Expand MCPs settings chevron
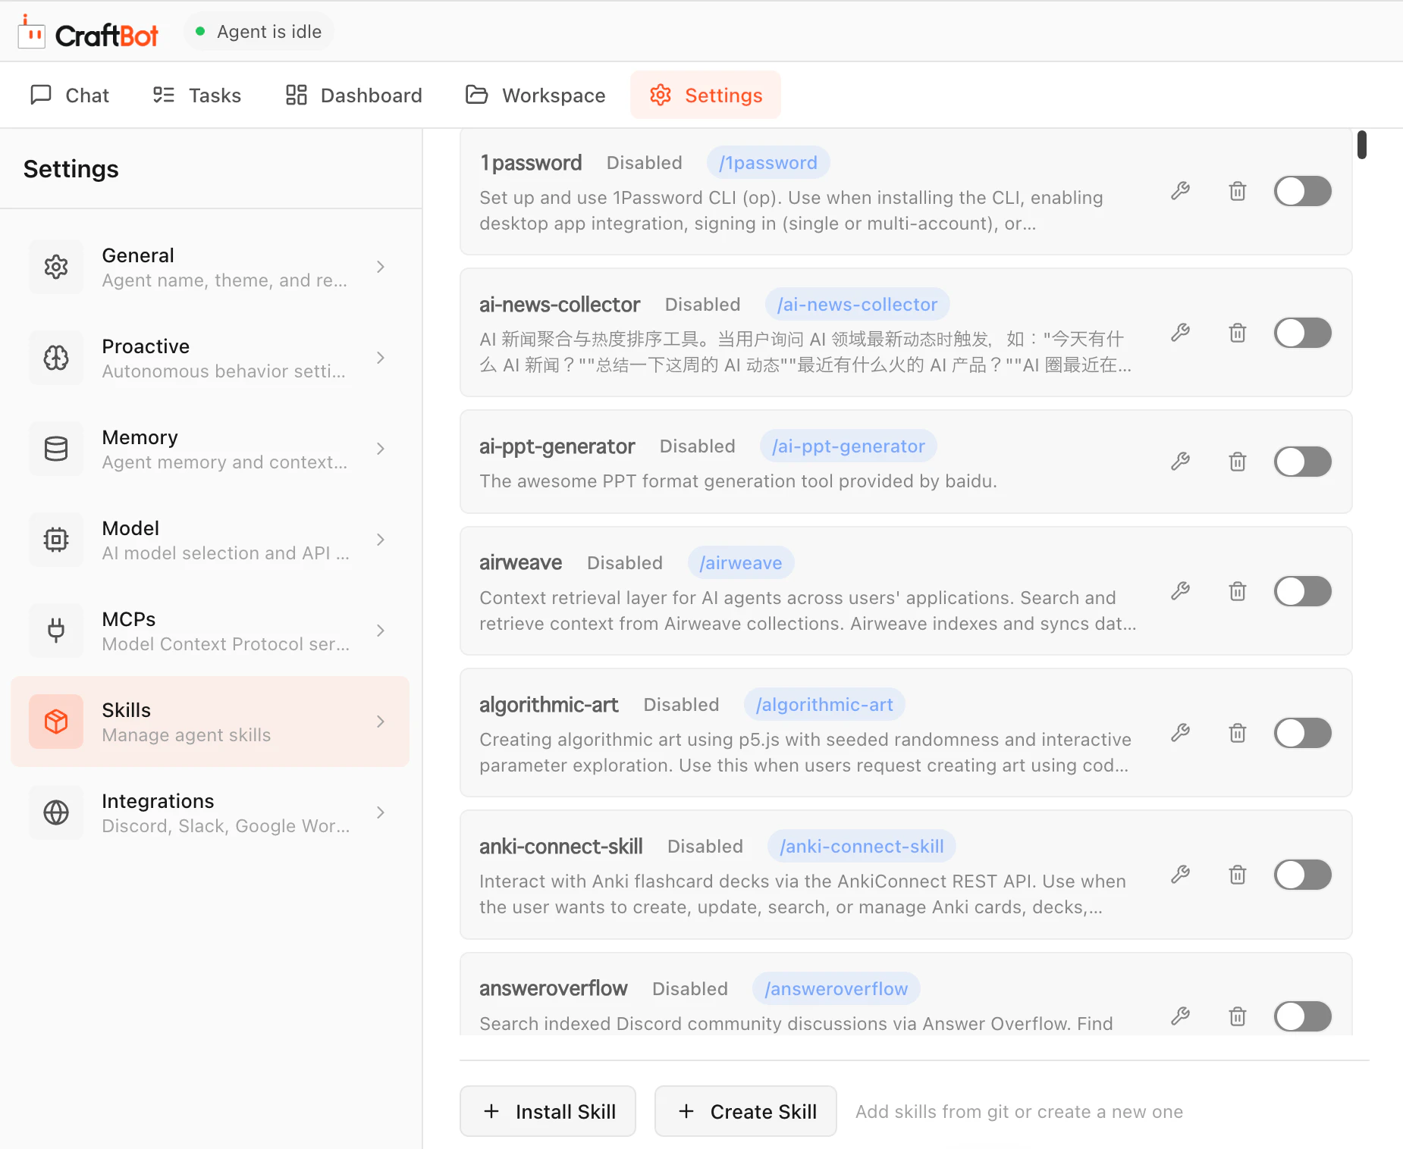 point(381,631)
